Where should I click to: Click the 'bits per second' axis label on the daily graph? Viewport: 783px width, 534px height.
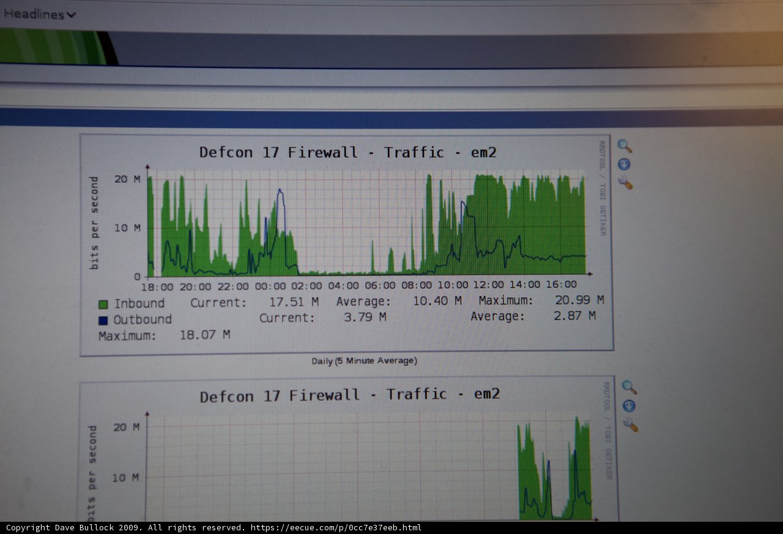coord(94,223)
